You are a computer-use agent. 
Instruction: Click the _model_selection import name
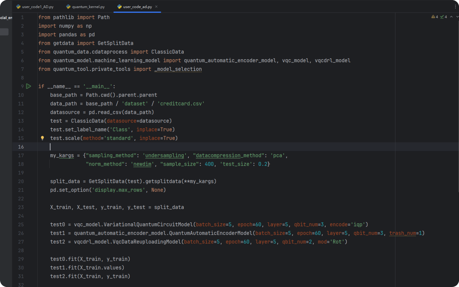[178, 69]
